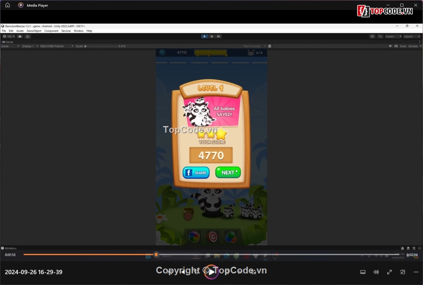Click the game pause button
The height and width of the screenshot is (285, 423).
pyautogui.click(x=162, y=53)
